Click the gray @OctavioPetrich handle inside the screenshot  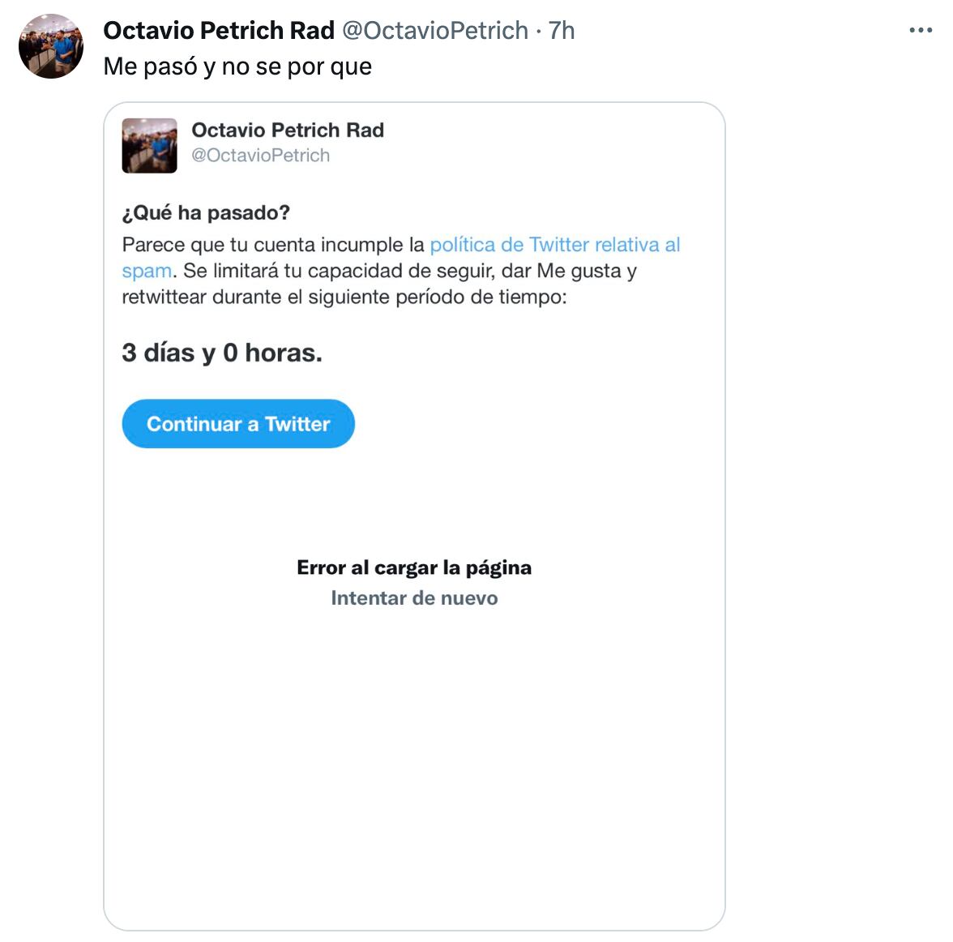(x=260, y=156)
